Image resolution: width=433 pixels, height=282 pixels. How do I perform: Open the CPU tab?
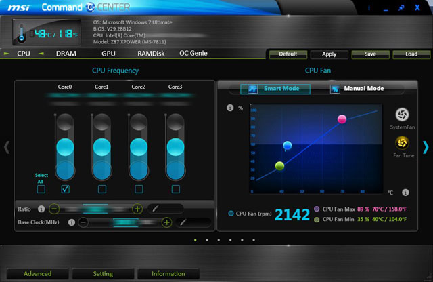pos(24,54)
